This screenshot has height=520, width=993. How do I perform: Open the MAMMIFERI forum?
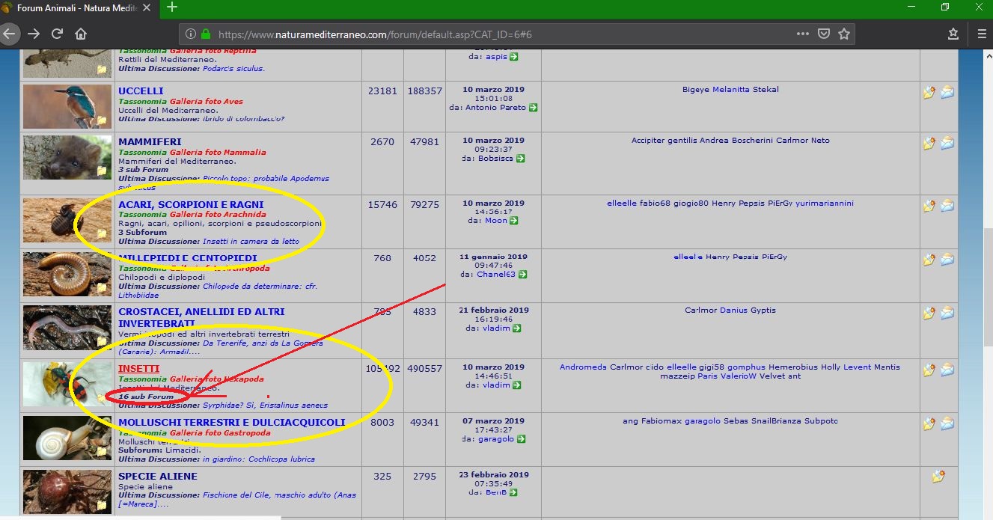coord(150,141)
